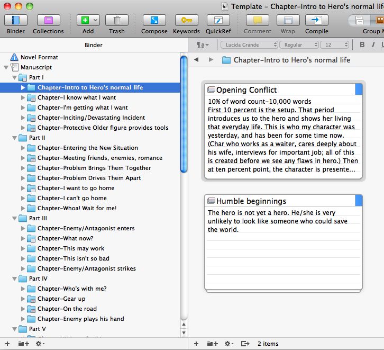Select Chapter-This isn't so bad

pyautogui.click(x=73, y=258)
